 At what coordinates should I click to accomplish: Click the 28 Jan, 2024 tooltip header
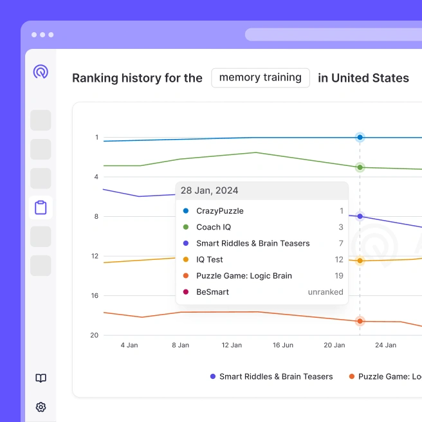[262, 190]
